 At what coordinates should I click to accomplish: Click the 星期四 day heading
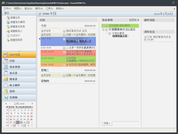(45, 81)
